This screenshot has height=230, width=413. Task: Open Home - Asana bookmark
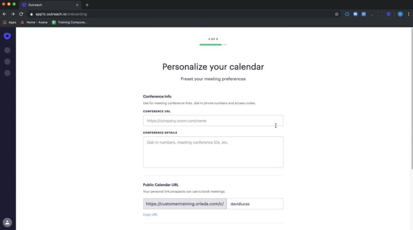pos(34,23)
